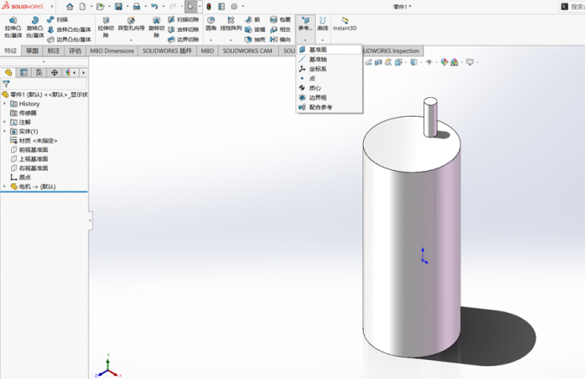
Task: Choose 质心 from the reference geometry menu
Action: pos(329,88)
